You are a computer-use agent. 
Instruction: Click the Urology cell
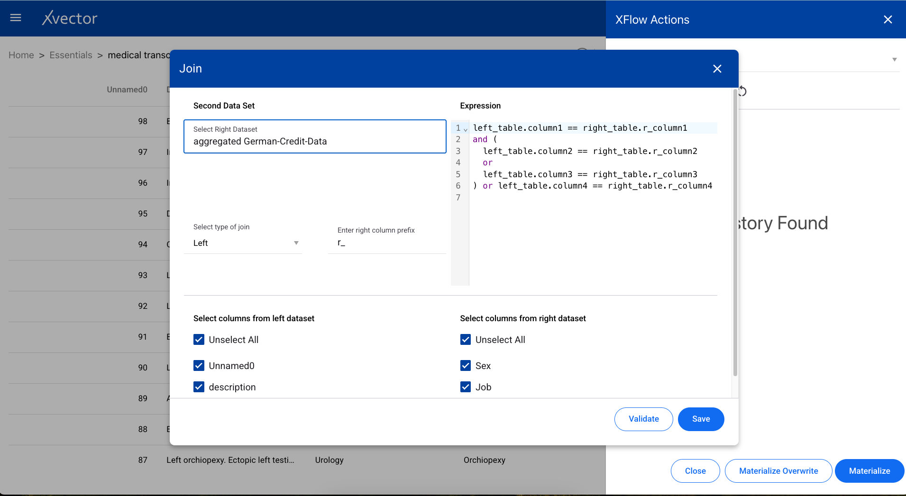pyautogui.click(x=329, y=460)
